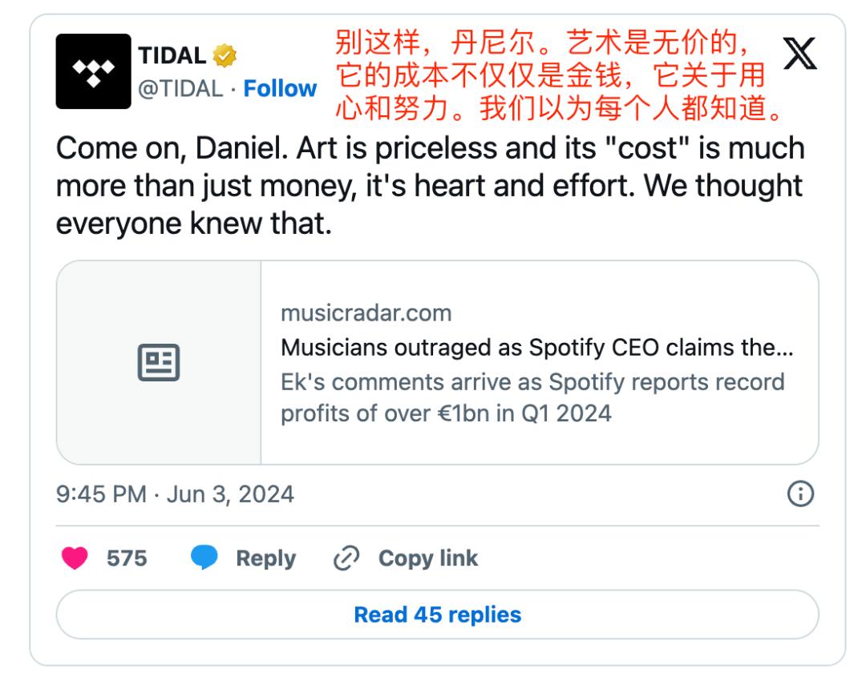
Task: Click the tweet text starting Come on, Daniel
Action: pos(431,185)
